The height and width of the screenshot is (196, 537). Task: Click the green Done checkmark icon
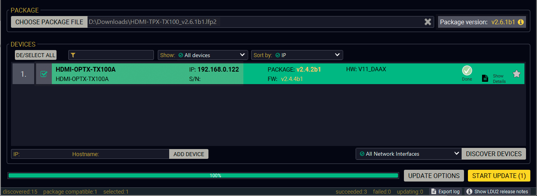(x=467, y=71)
